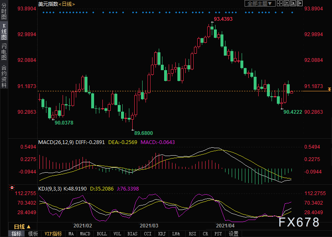Switch to the K线图 view
The image size is (332, 237).
[x=4, y=32]
